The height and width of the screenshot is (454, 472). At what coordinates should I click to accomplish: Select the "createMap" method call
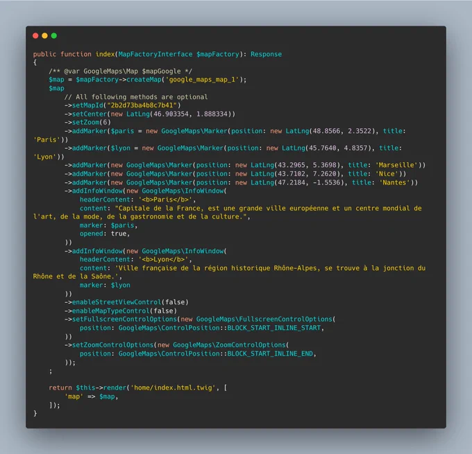[144, 80]
